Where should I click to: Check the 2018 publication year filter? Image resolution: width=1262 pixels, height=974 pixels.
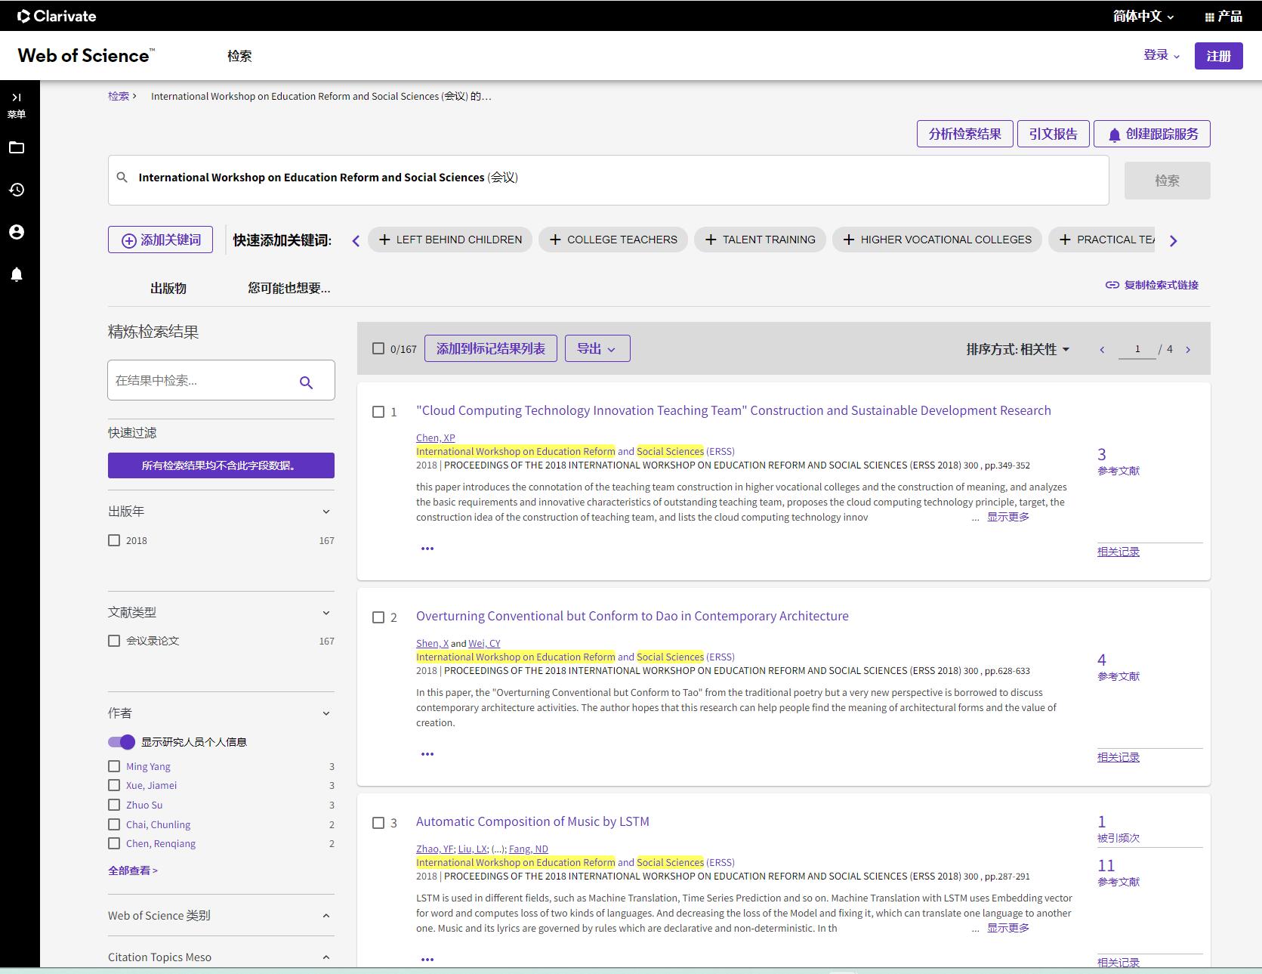pos(114,540)
